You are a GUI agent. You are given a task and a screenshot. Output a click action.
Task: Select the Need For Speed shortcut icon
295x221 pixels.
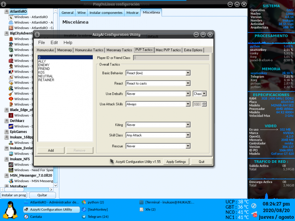click(11, 170)
